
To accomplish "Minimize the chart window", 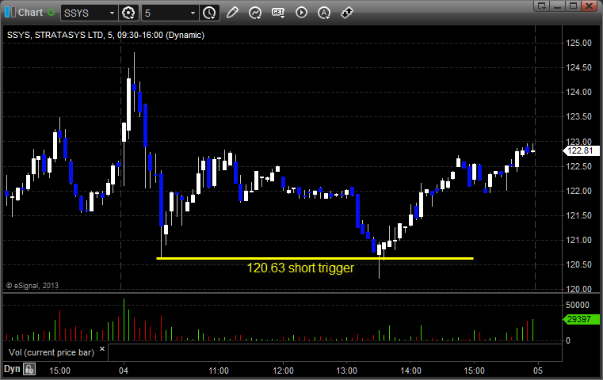I will (x=558, y=6).
